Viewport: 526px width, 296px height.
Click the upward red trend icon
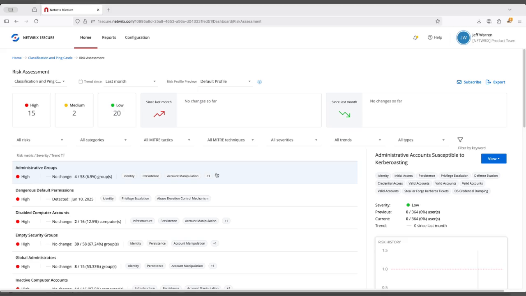pos(159,114)
